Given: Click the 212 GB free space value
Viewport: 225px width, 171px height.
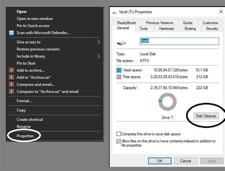Looking at the screenshot, I should [202, 77].
